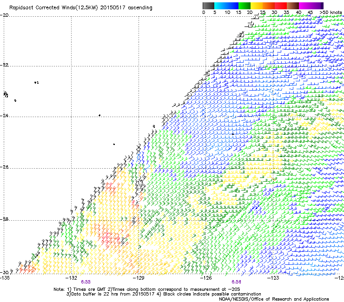Click the magenta 40–45 knots legend segment
Viewport: 344px width, 302px height.
(305, 6)
